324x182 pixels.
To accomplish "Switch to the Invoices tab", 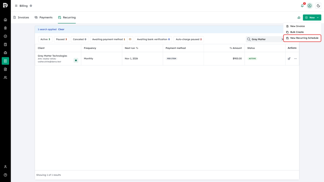I will click(x=21, y=18).
